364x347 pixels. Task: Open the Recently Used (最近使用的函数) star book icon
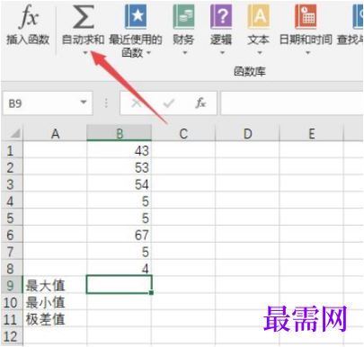click(136, 16)
